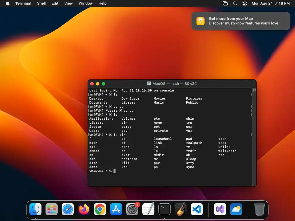Click 'private' in root listing
The height and width of the screenshot is (221, 295).
[161, 131]
